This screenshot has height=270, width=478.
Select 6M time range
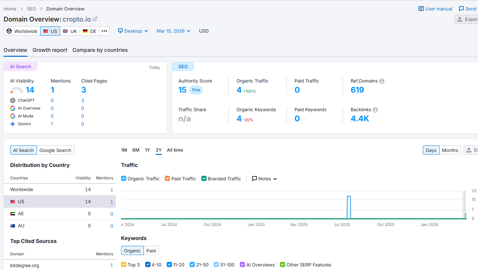[136, 150]
